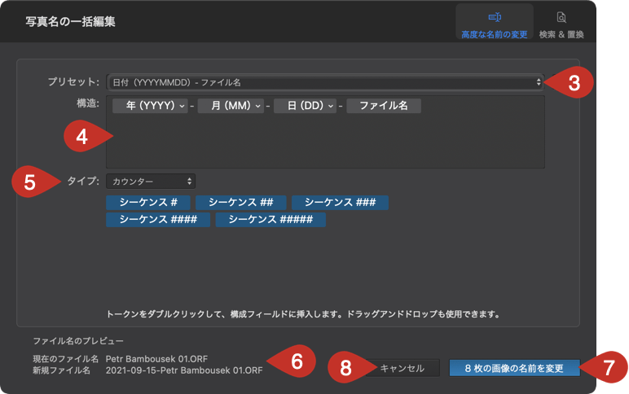629x394 pixels.
Task: Select the ファイル名 token in structure
Action: click(384, 106)
